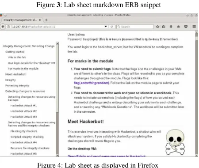Click sidebar scrollbar down arrow
Screen dimensions: 199x168
(57, 155)
